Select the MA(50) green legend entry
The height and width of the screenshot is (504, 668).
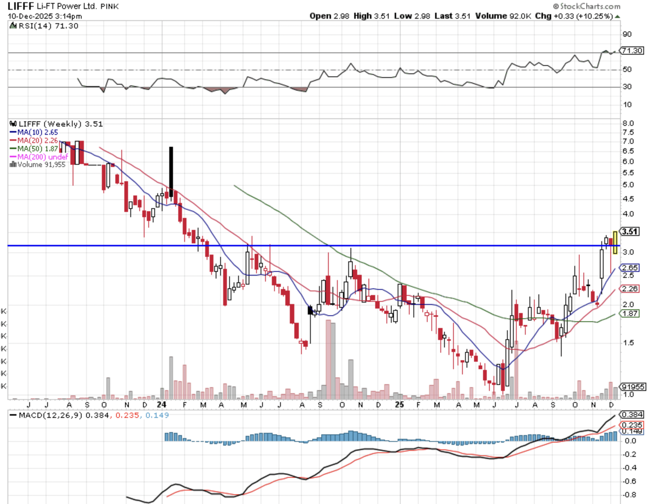(34, 149)
